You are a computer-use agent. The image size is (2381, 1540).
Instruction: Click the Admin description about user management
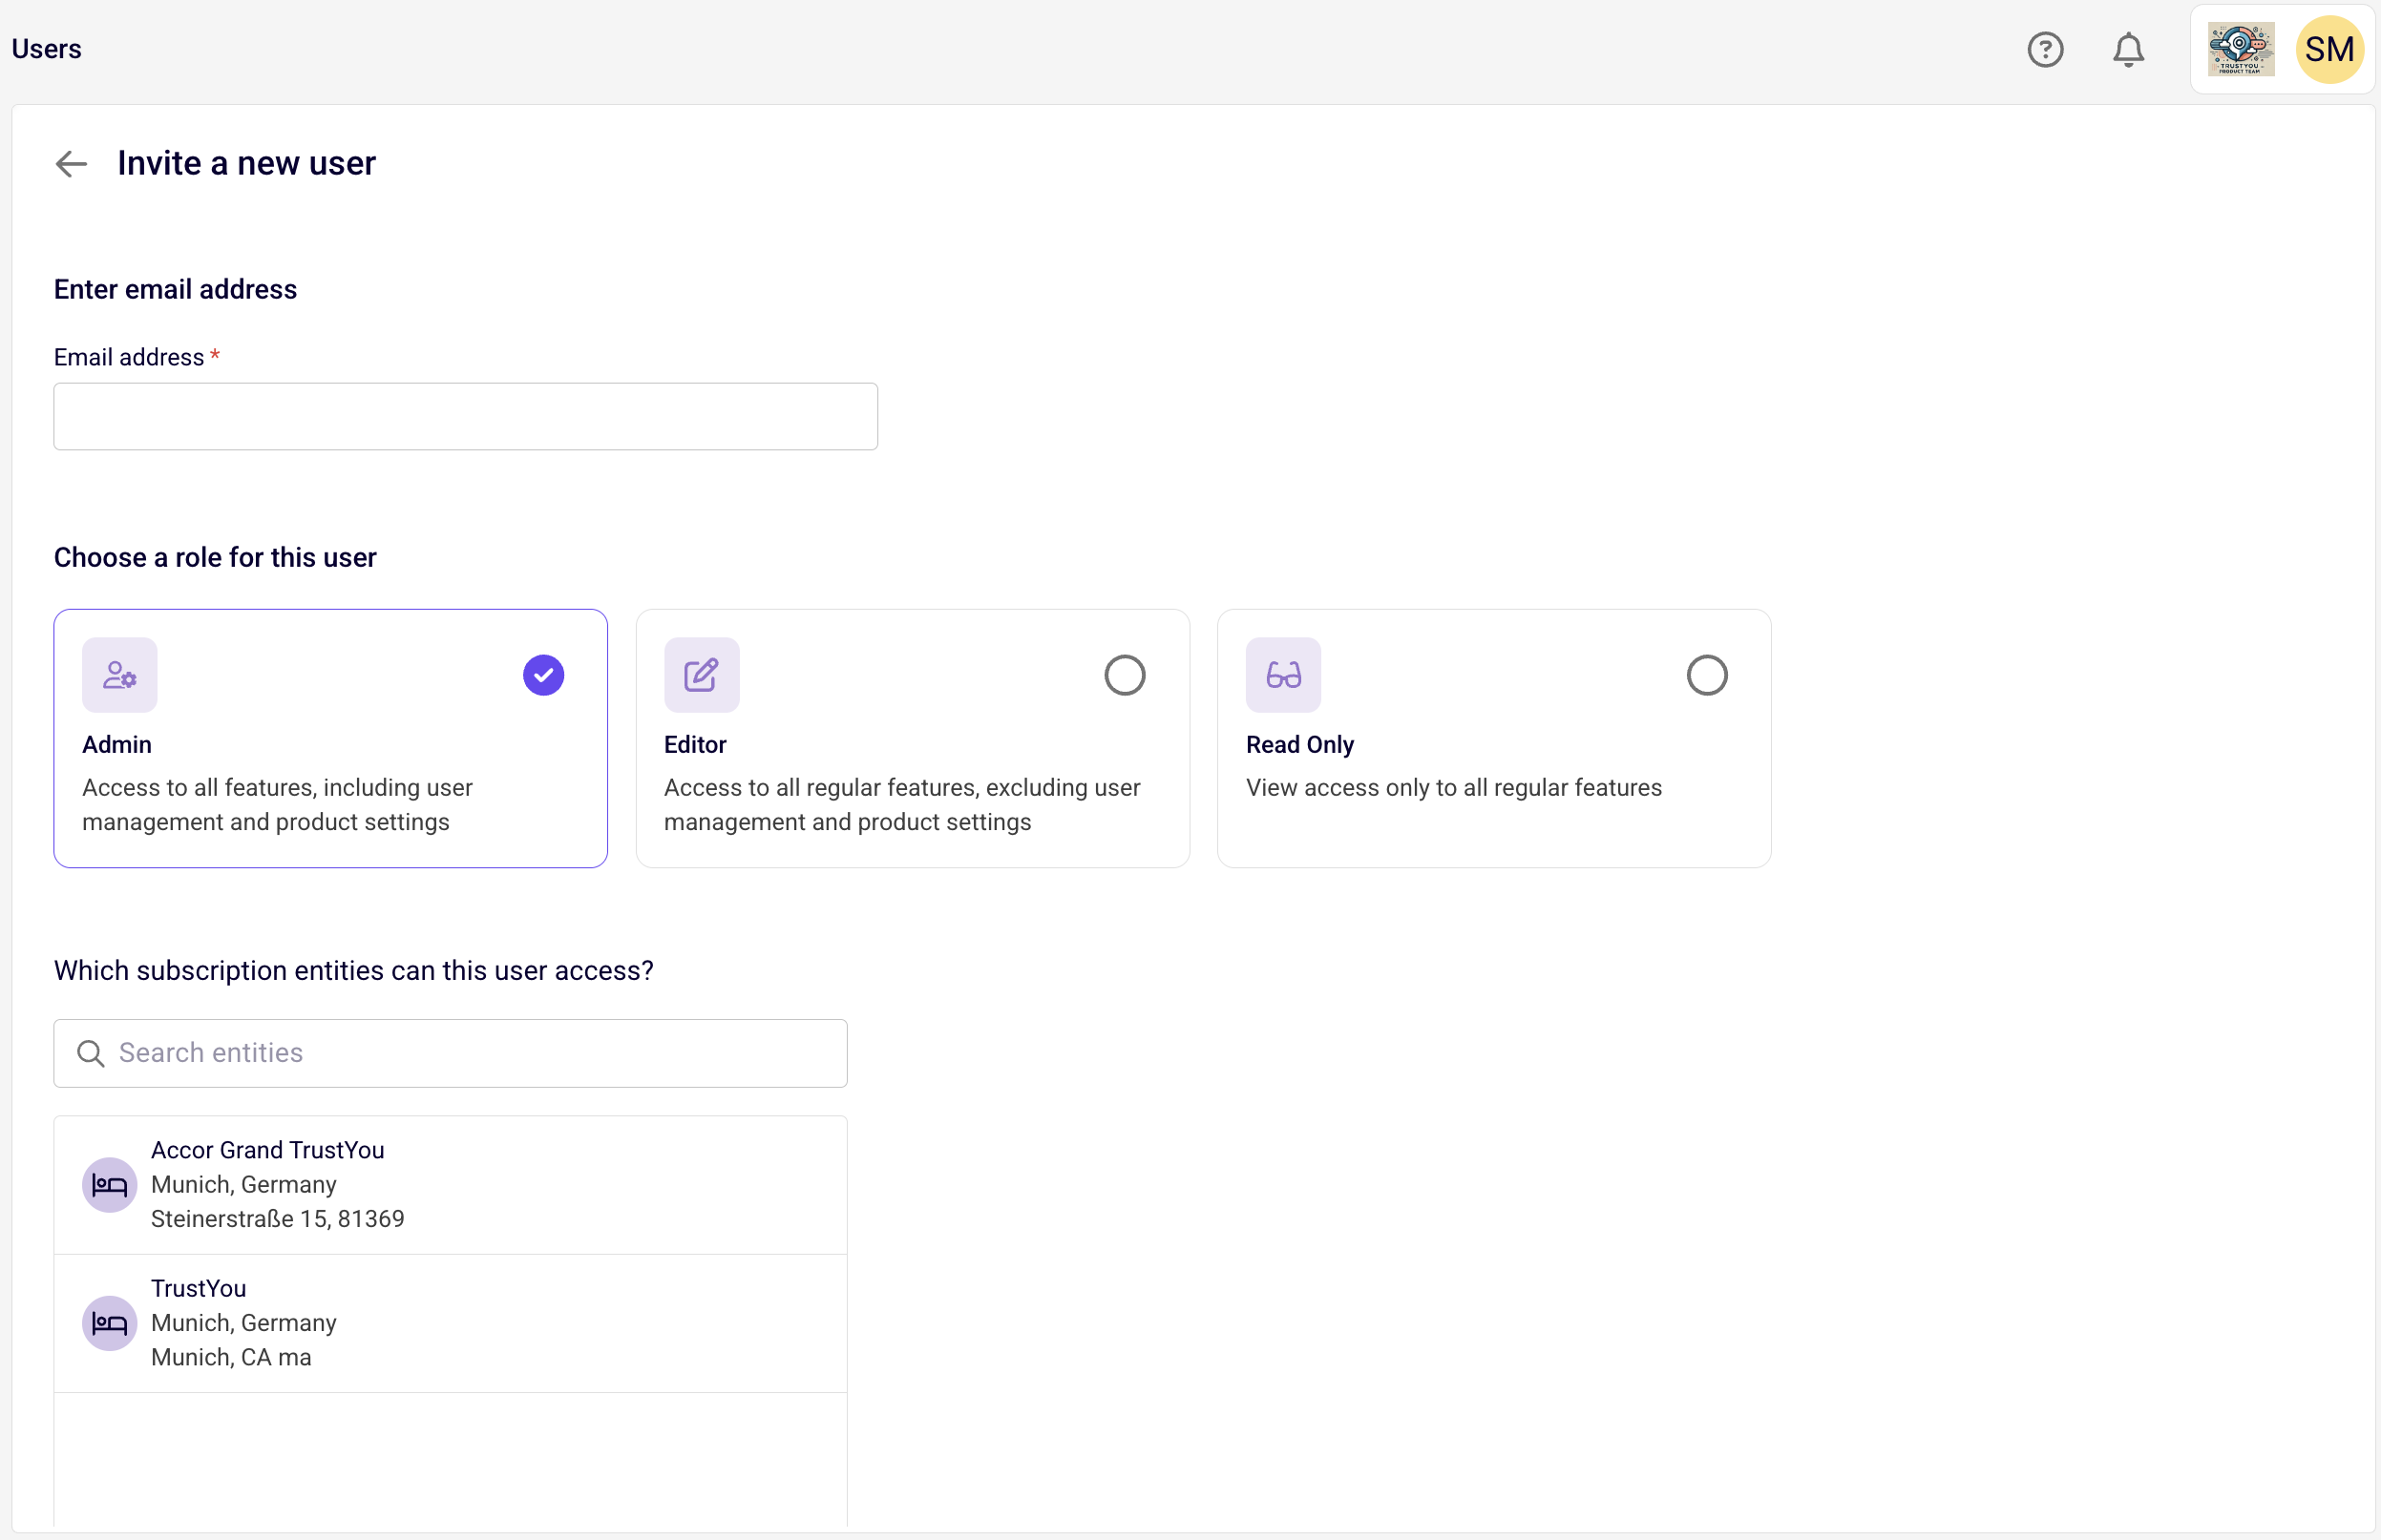click(x=277, y=804)
